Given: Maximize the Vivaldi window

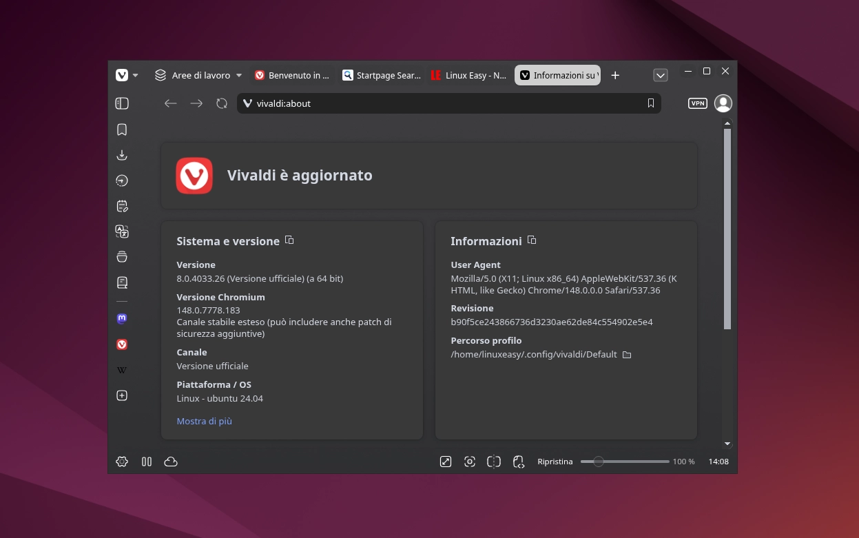Looking at the screenshot, I should pyautogui.click(x=706, y=71).
